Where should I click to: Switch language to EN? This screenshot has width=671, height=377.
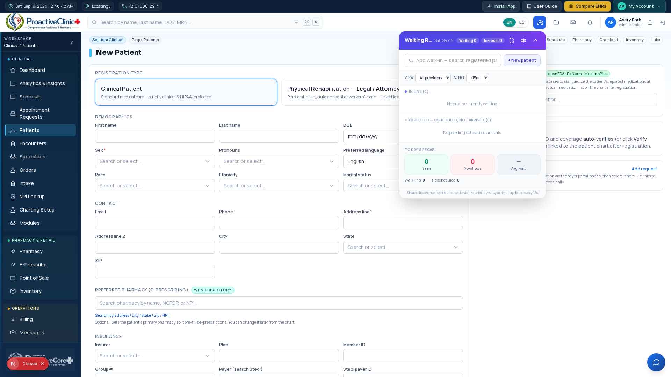point(510,22)
